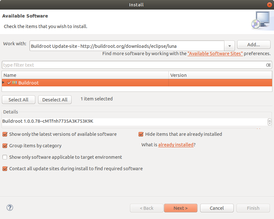Clear the filter text with the erase icon
Image resolution: width=274 pixels, height=219 pixels.
pyautogui.click(x=268, y=65)
